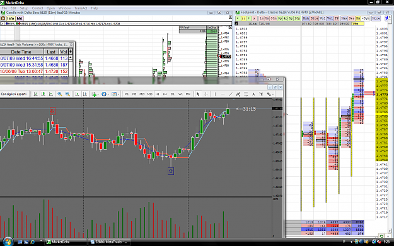Select the text label tool
Screen dimensions: 394x246
pyautogui.click(x=261, y=94)
